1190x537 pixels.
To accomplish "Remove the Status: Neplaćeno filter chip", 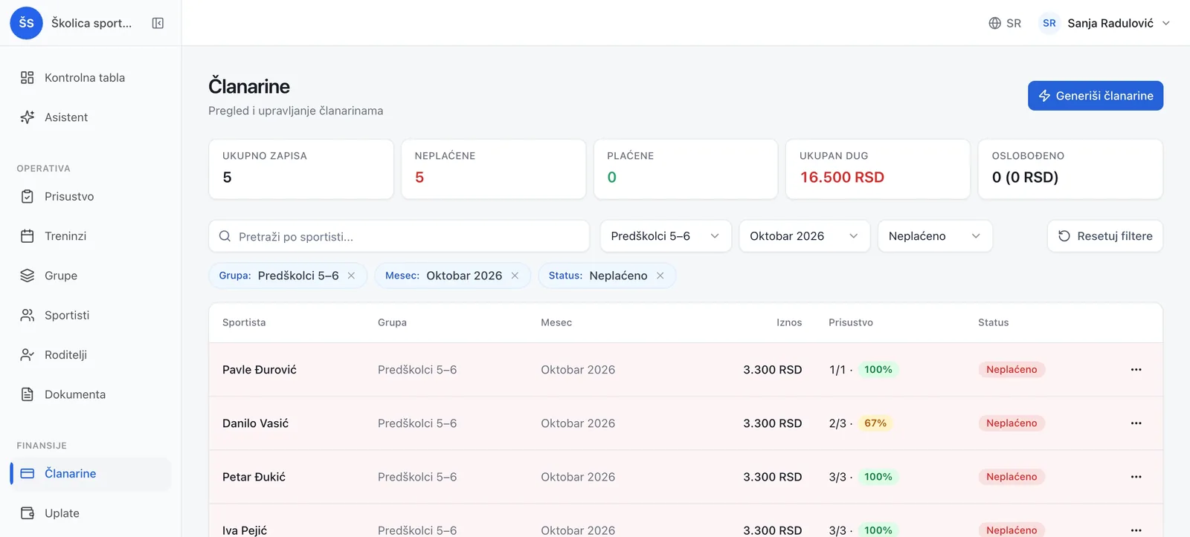I will tap(660, 276).
